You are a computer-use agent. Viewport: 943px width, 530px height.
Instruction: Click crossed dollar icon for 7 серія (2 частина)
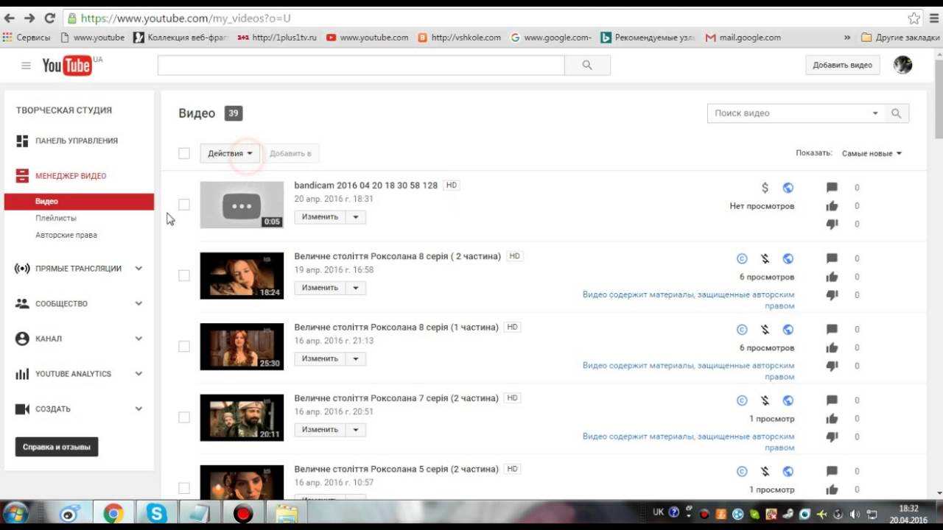[765, 400]
